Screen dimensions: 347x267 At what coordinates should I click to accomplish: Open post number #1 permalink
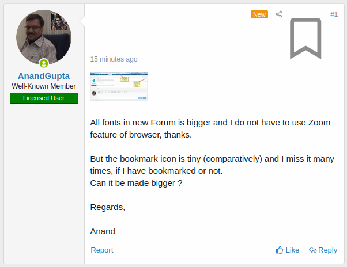click(x=334, y=14)
